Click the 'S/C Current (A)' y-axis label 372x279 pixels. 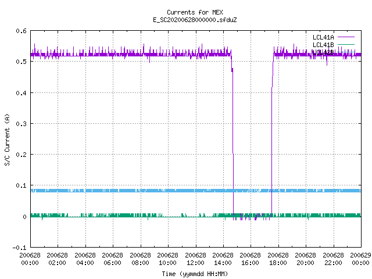7,139
